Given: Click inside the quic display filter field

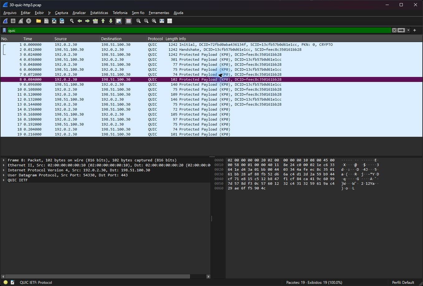Looking at the screenshot, I should click(199, 30).
